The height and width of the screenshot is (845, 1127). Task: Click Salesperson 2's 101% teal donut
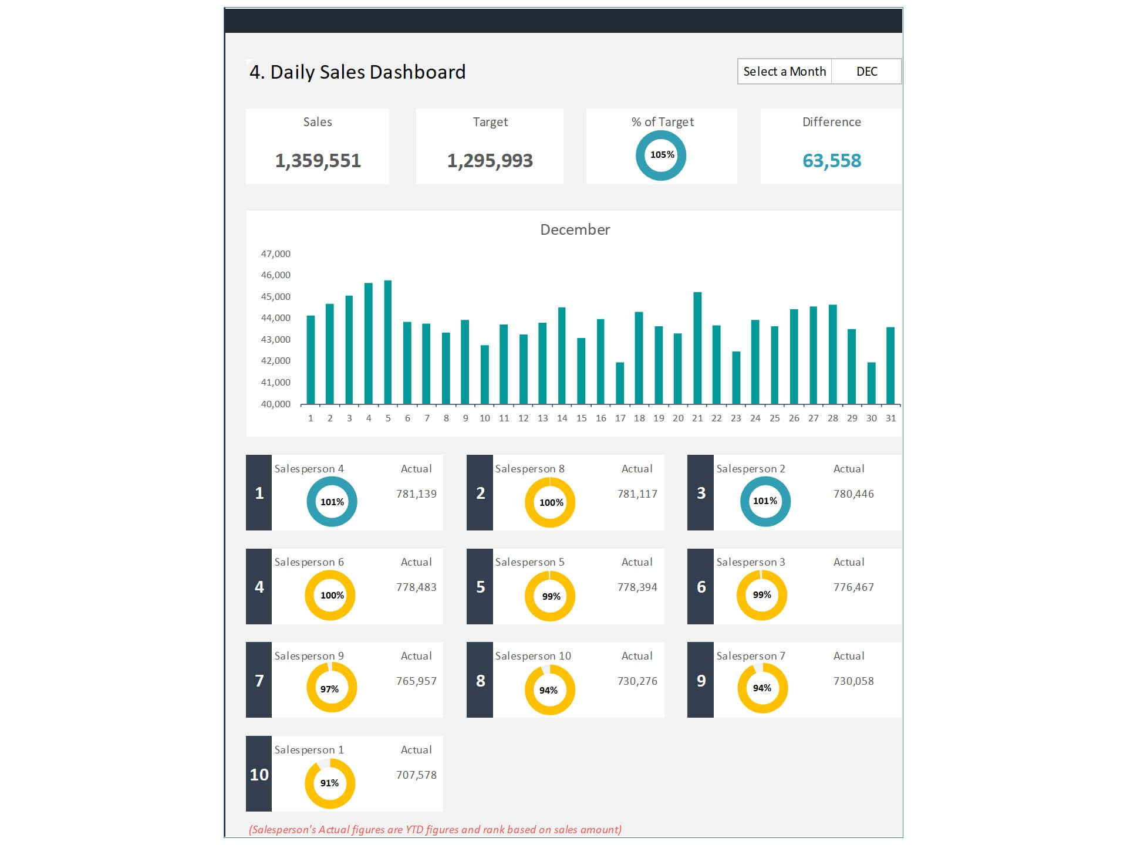pyautogui.click(x=764, y=502)
